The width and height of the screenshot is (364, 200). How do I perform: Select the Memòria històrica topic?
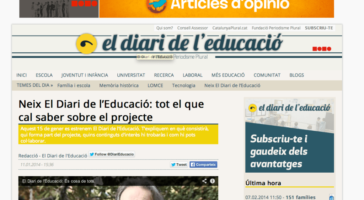tap(119, 85)
